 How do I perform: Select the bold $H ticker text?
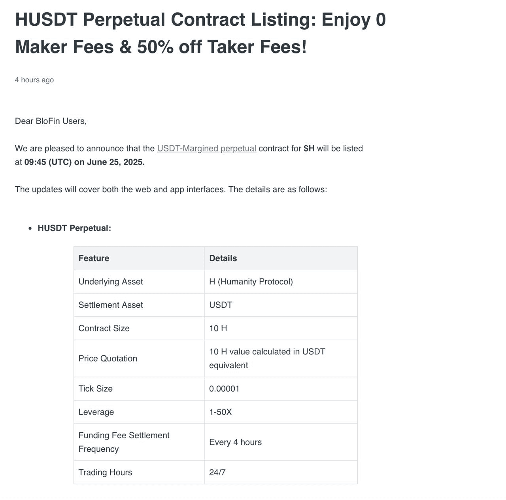309,148
